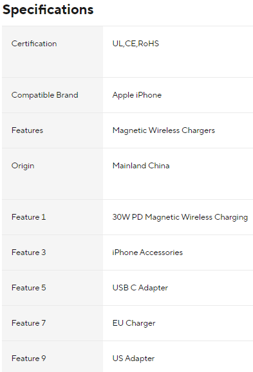Select the Features row label
253x372 pixels.
pos(27,130)
